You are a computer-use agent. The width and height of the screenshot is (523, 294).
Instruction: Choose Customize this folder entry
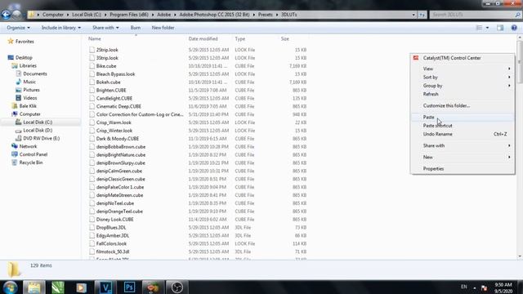pos(463,105)
